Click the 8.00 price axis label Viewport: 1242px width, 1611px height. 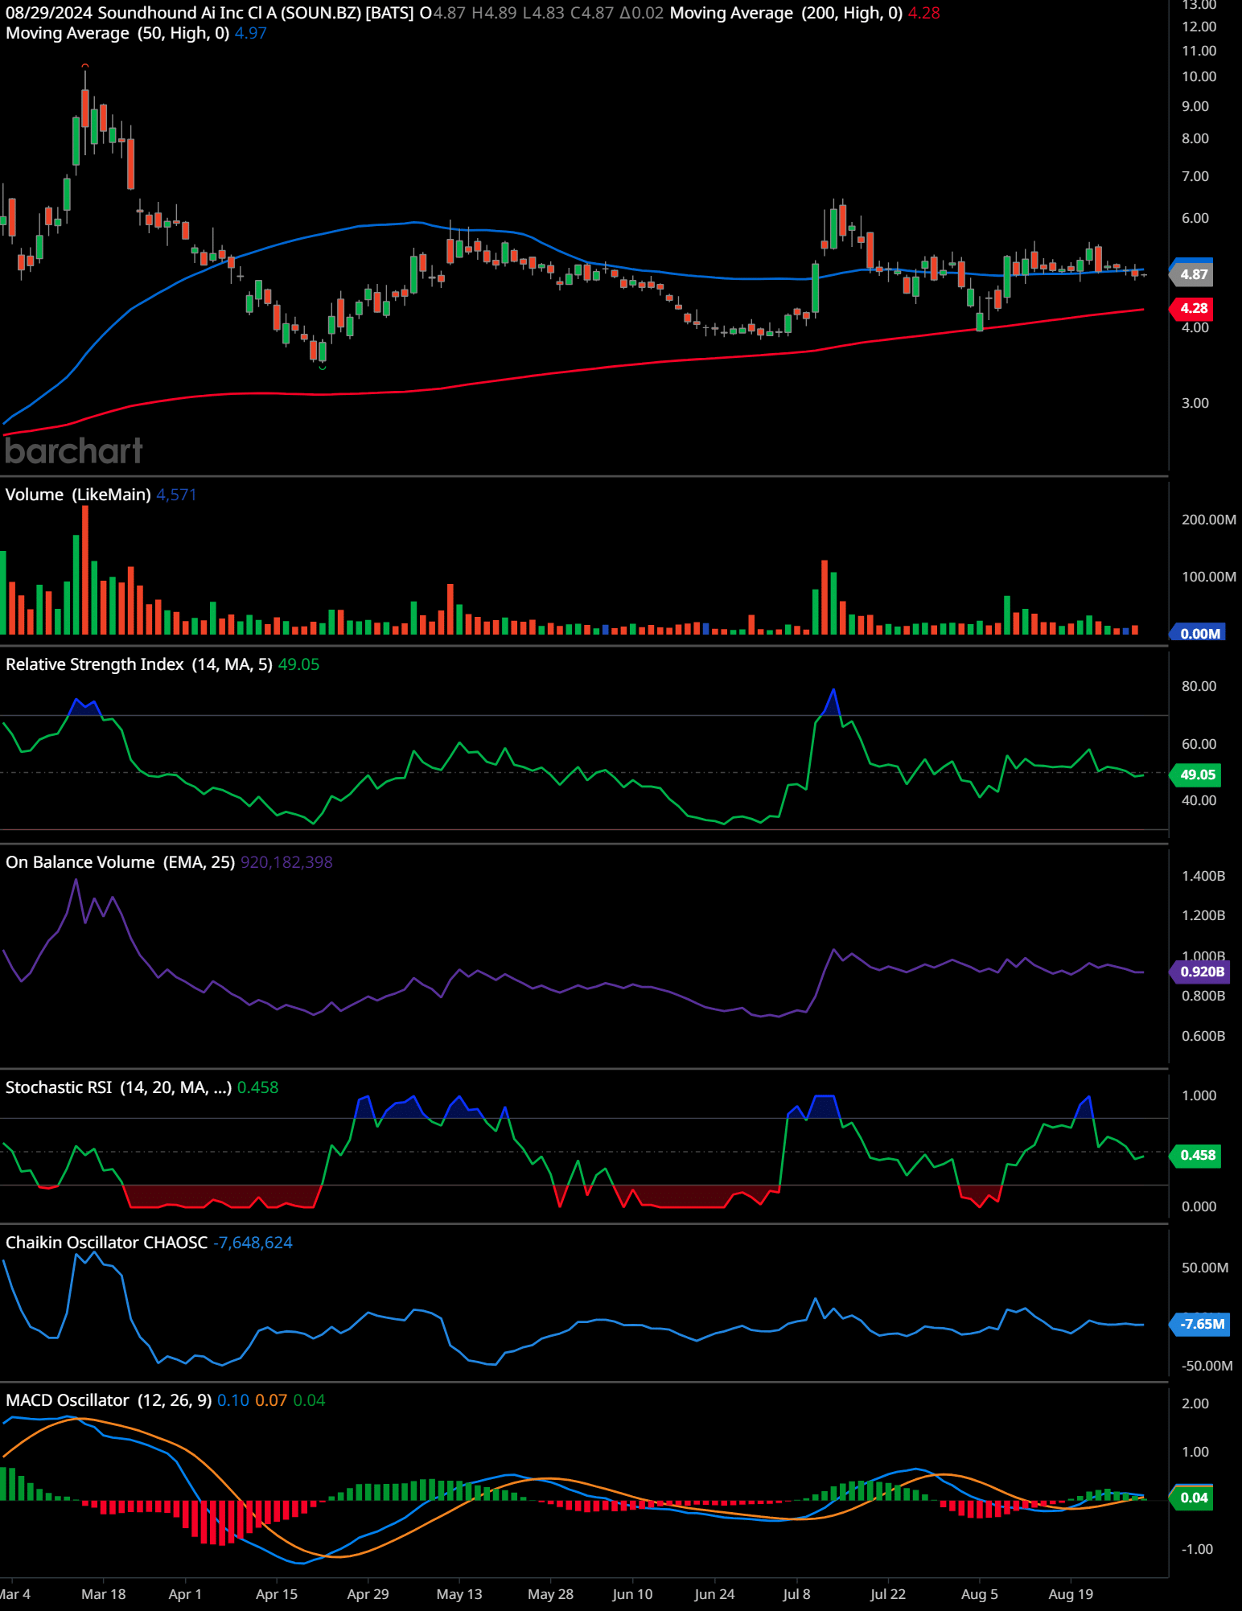(x=1195, y=138)
